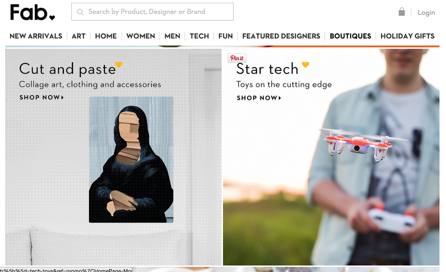Click the Fab logo
The height and width of the screenshot is (272, 446).
pos(32,13)
